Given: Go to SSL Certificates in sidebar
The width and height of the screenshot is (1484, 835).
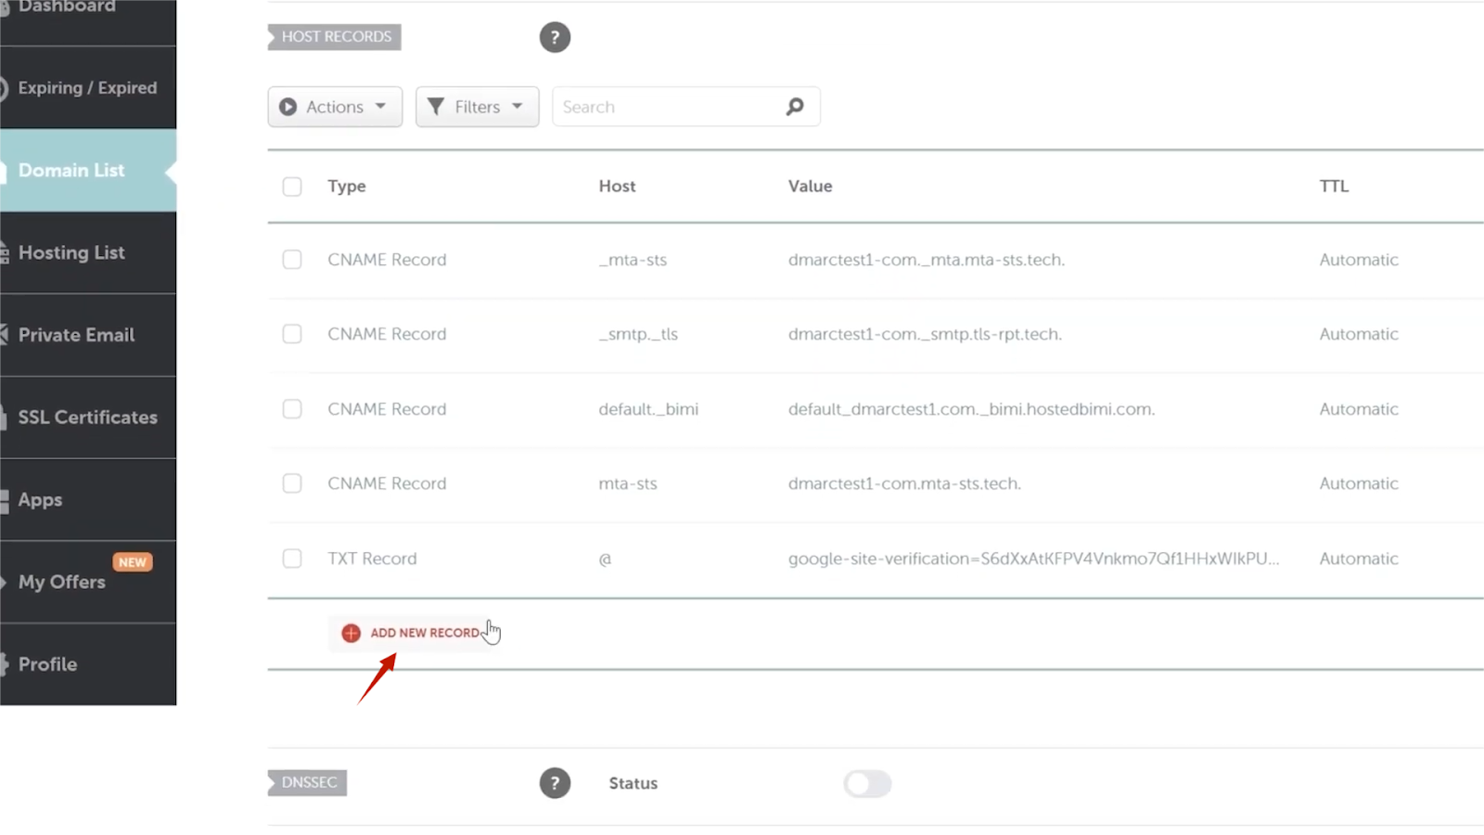Looking at the screenshot, I should 87,417.
